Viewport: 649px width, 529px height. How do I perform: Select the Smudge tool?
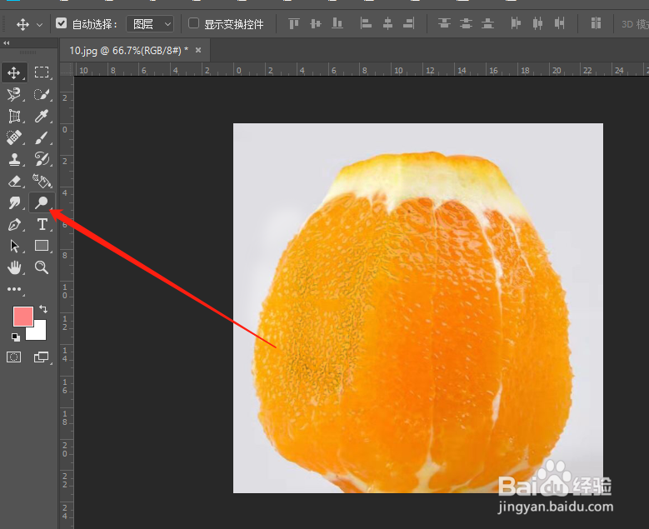point(14,202)
